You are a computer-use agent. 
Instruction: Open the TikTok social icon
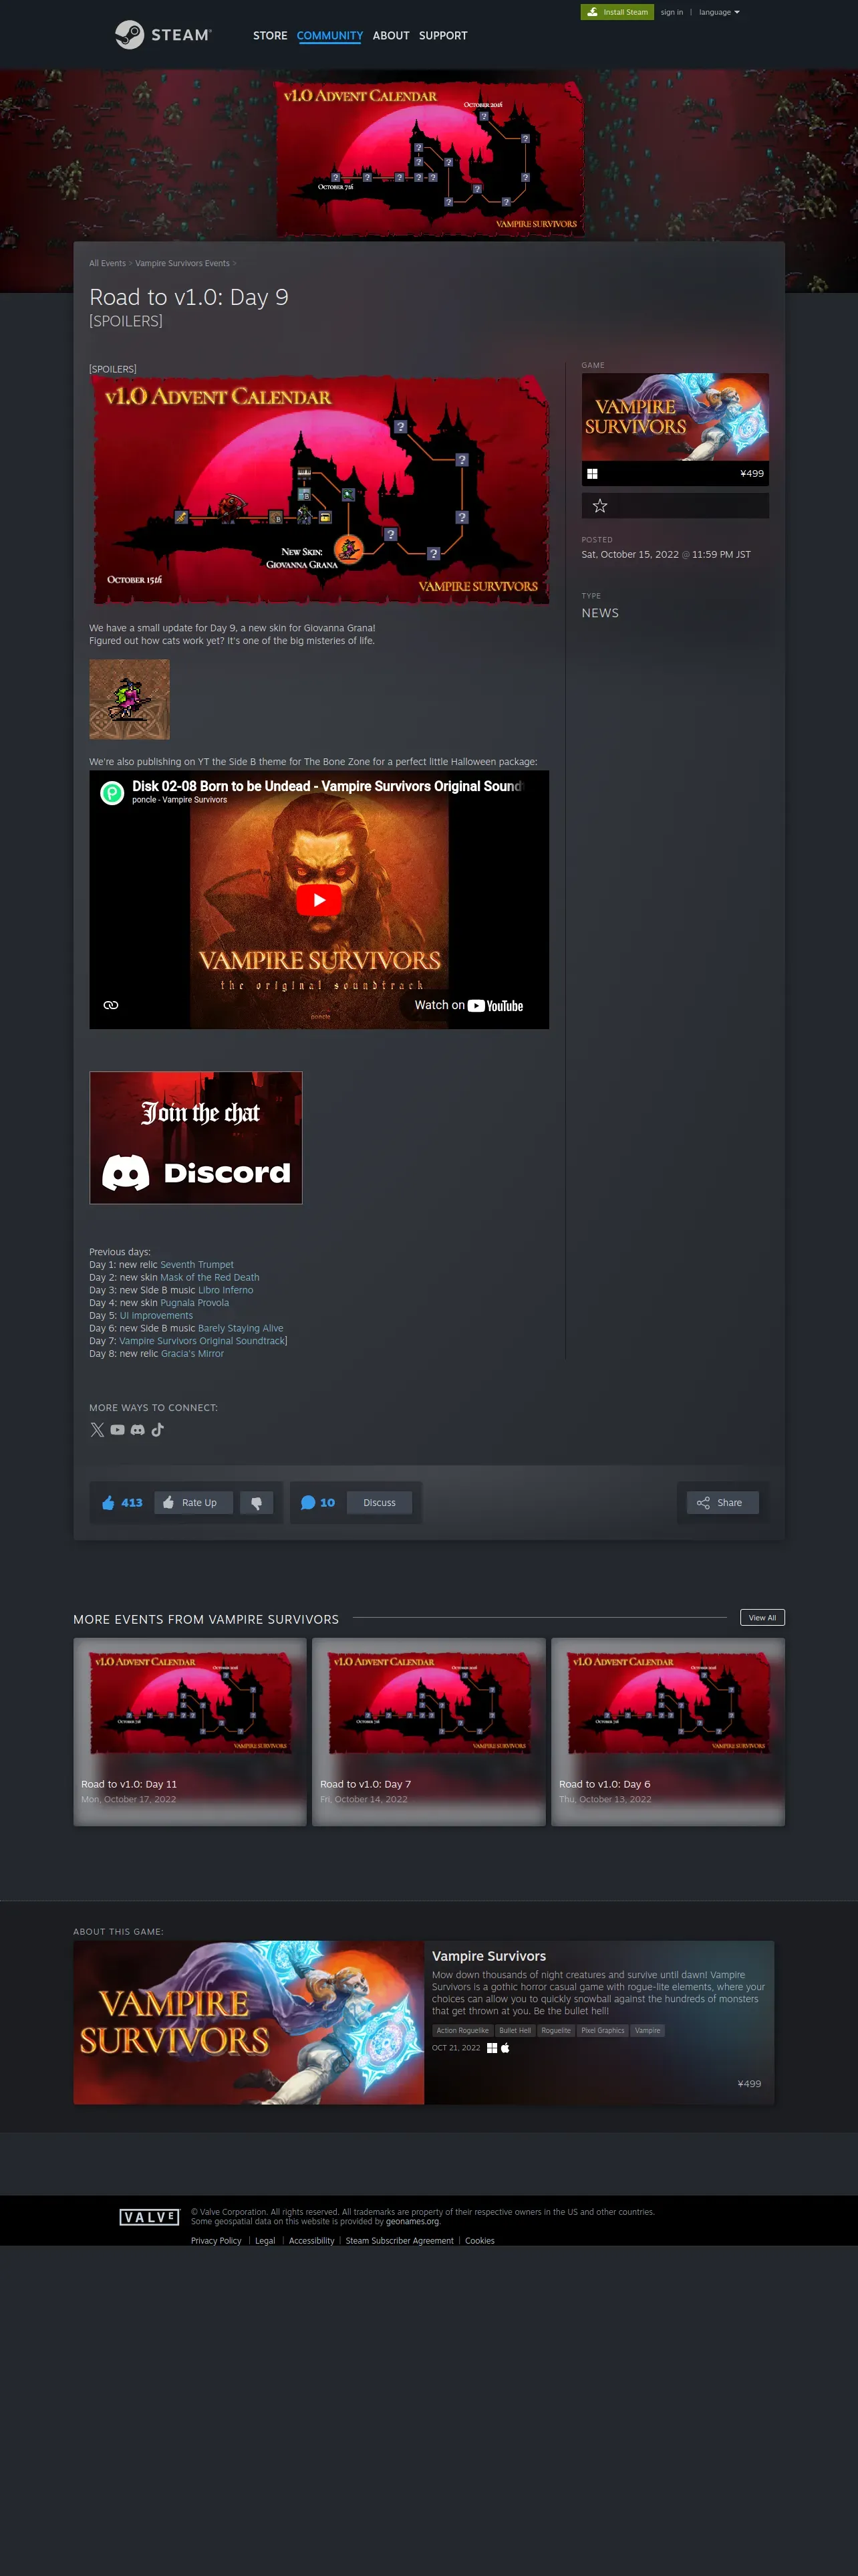(x=157, y=1430)
